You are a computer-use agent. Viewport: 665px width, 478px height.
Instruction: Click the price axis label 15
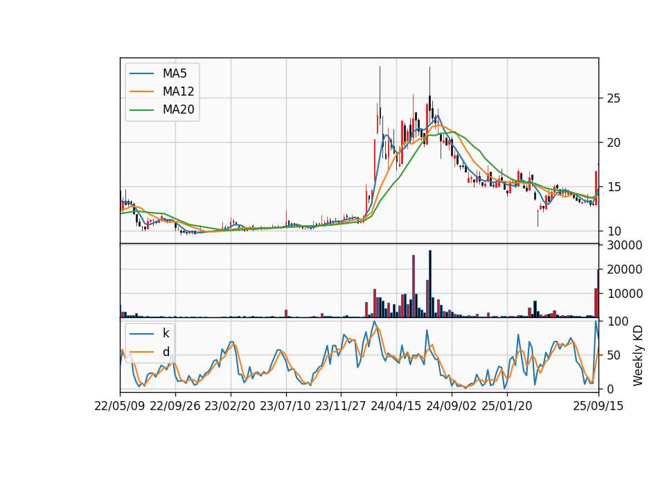(614, 187)
